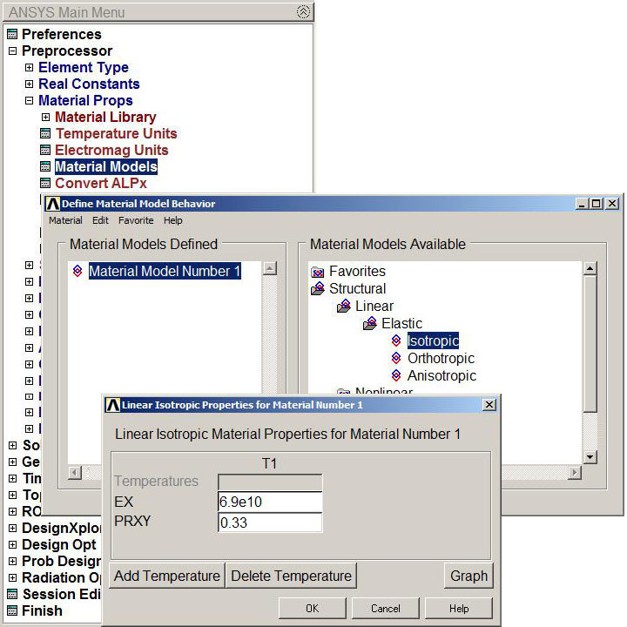Click the PRXY value input field
The width and height of the screenshot is (627, 627).
click(x=270, y=522)
